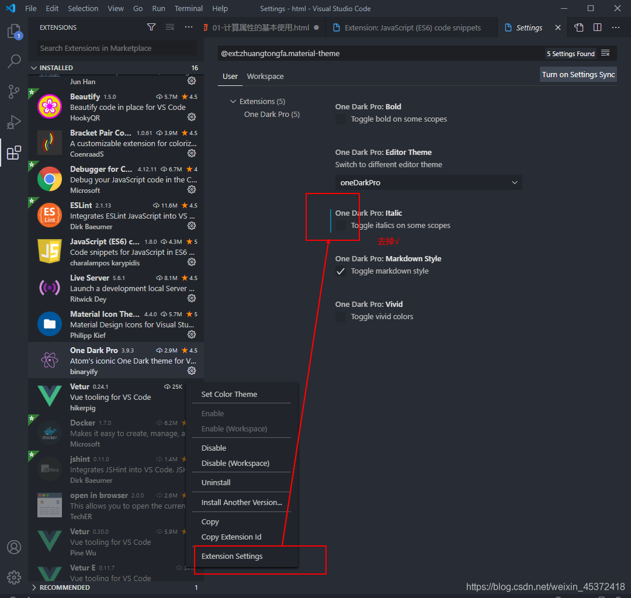The height and width of the screenshot is (598, 631).
Task: Toggle One Dark Pro Italic checkbox
Action: pyautogui.click(x=341, y=226)
